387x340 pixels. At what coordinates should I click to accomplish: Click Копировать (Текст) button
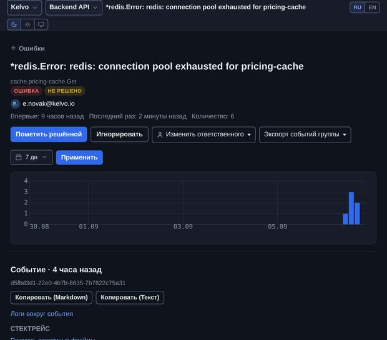click(x=130, y=298)
